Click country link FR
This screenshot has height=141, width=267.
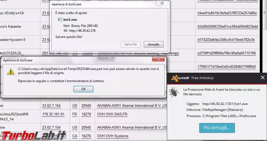point(75,114)
